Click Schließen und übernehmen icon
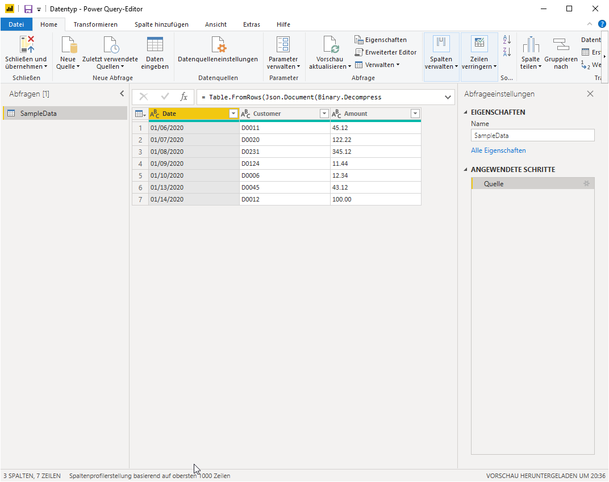Screen dimensions: 609x482 [x=27, y=44]
